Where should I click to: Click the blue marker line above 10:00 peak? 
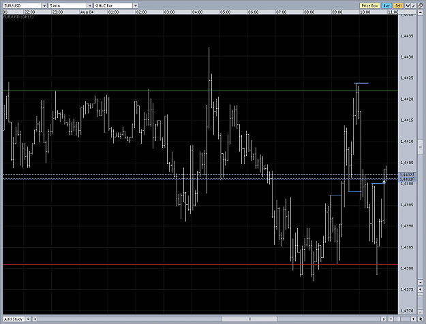point(361,83)
